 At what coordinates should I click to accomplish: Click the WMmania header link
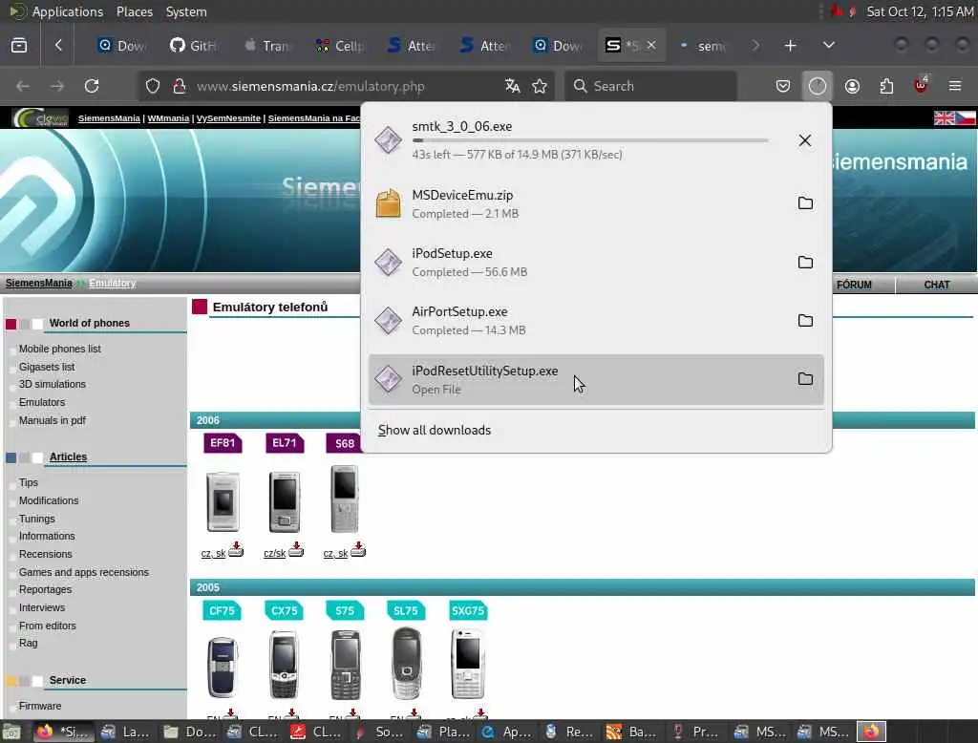pos(168,117)
